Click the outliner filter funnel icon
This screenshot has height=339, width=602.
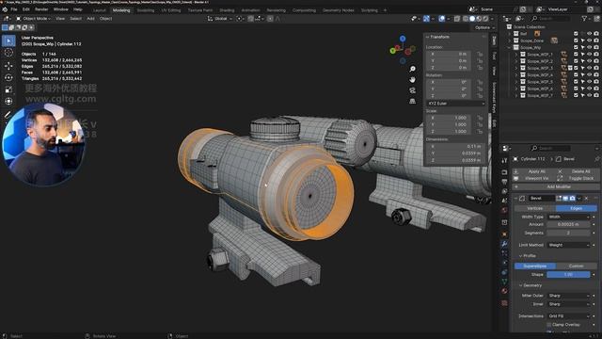coord(584,19)
